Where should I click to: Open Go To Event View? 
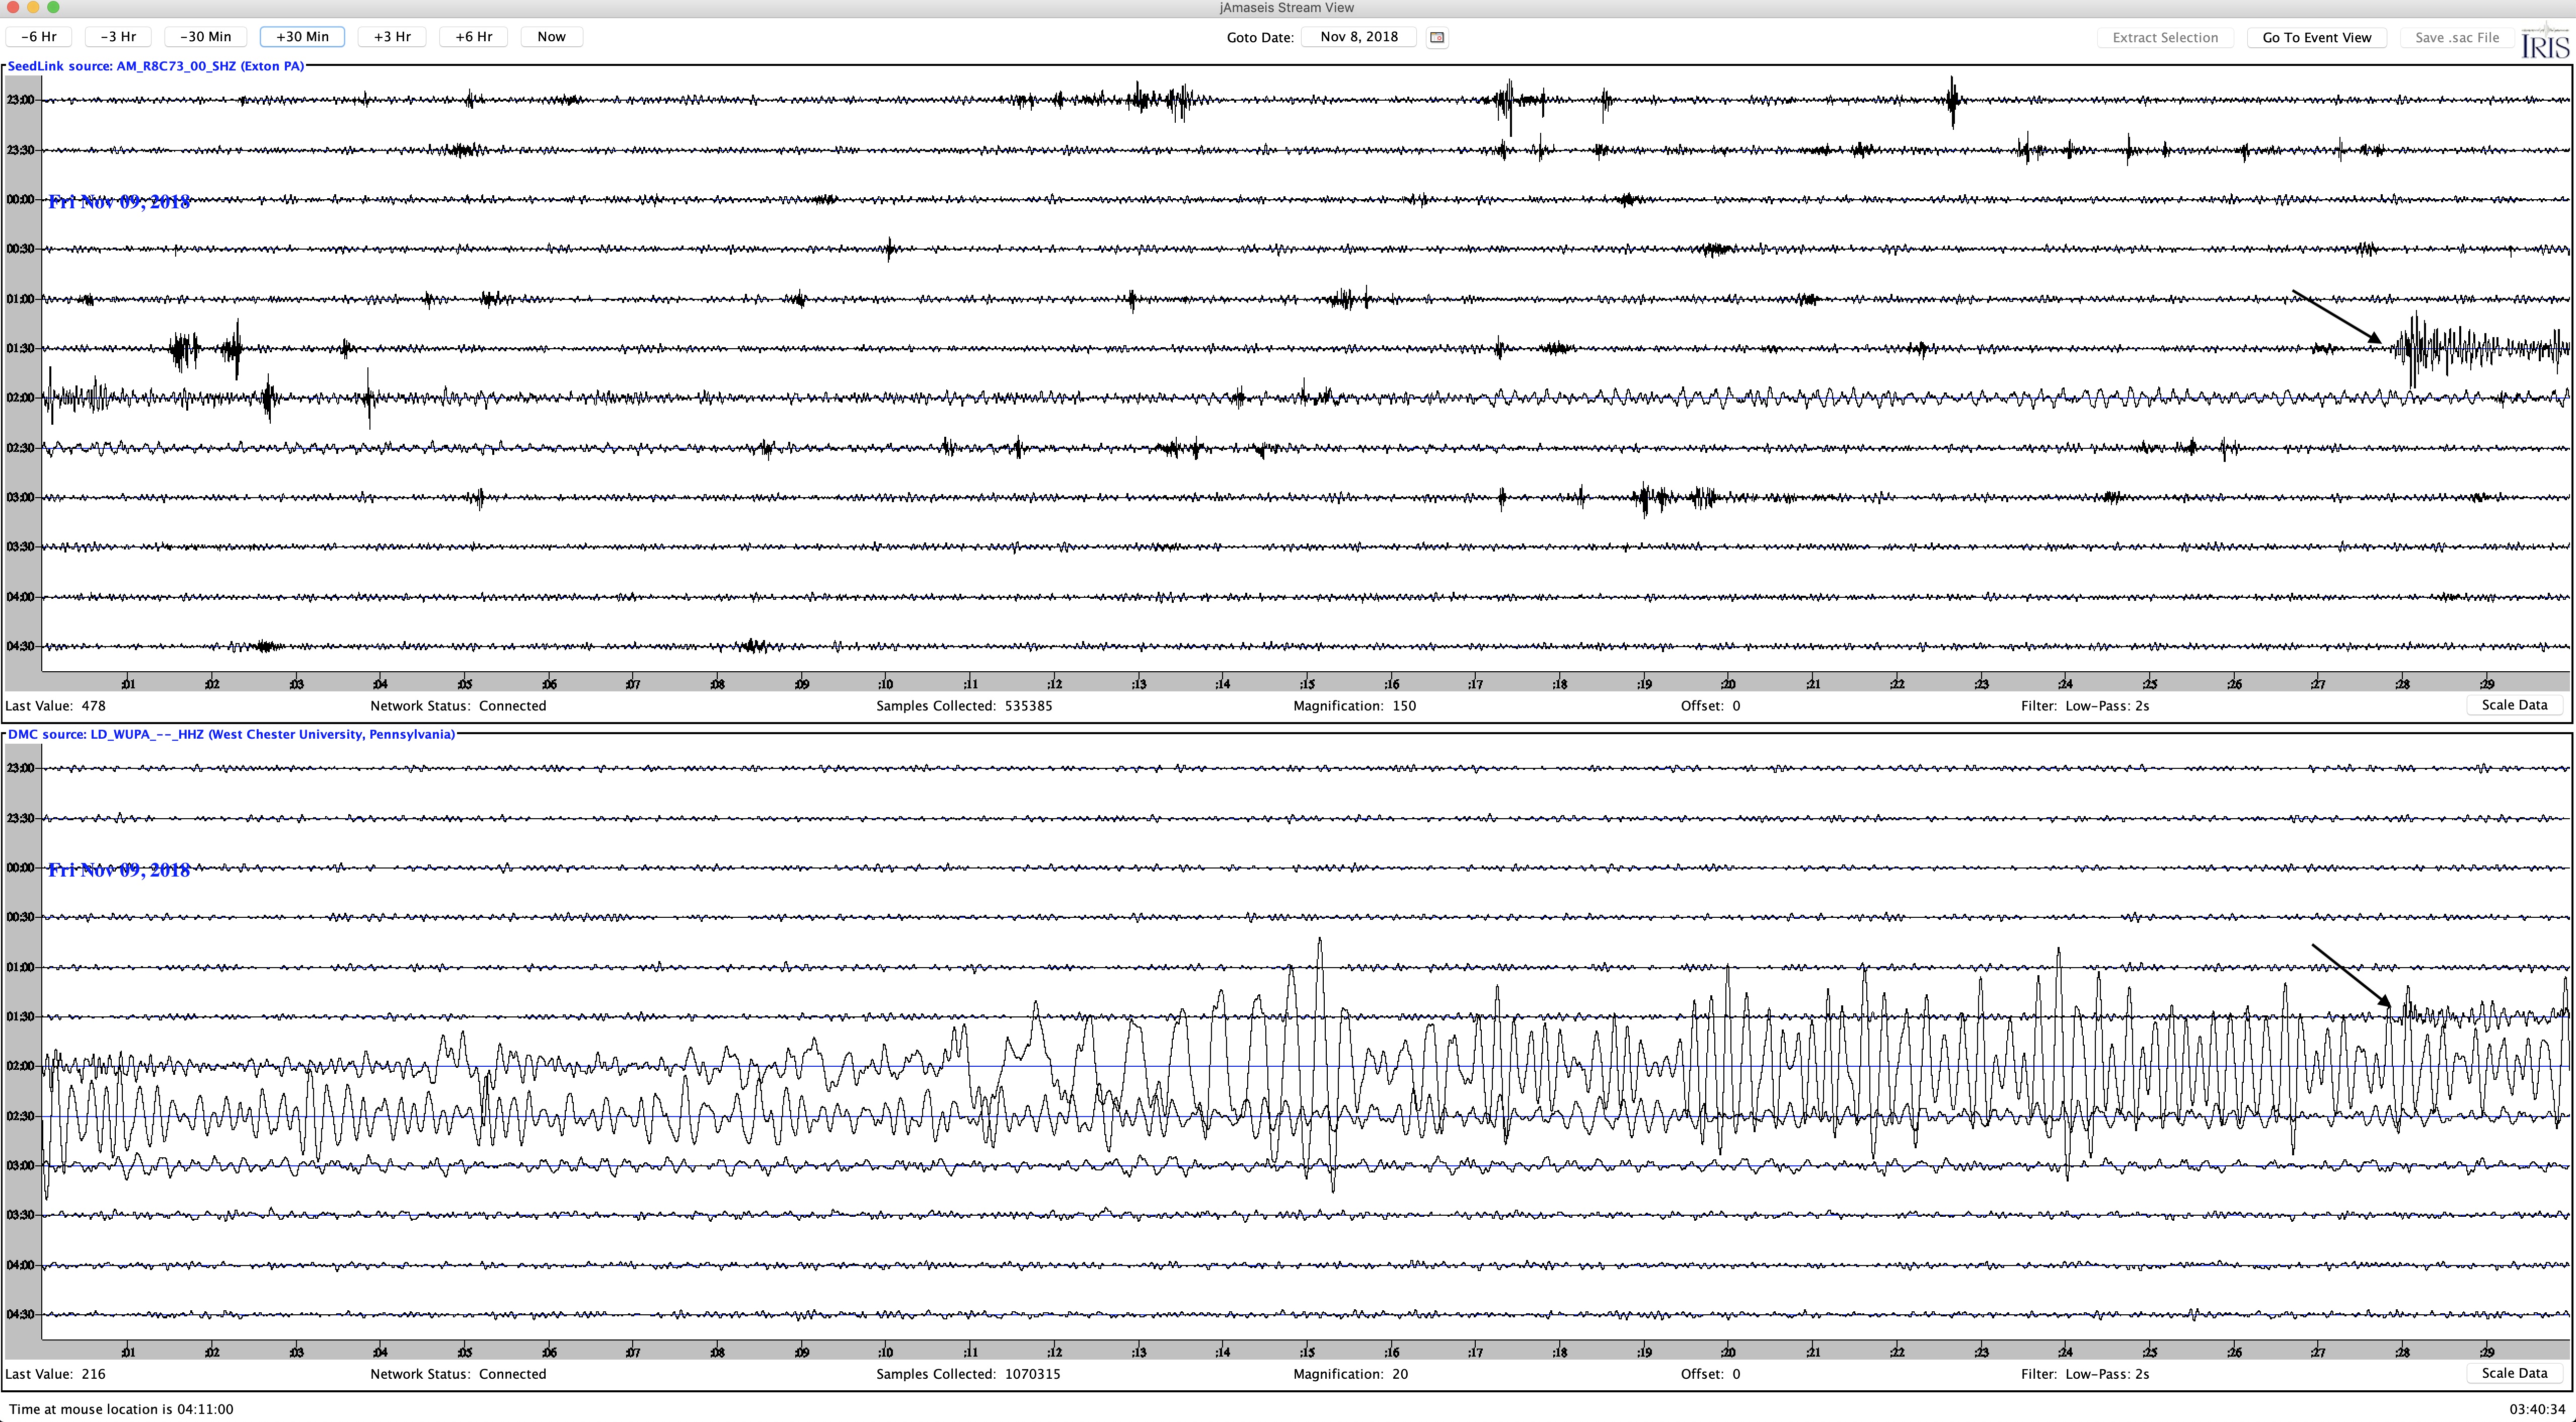point(2317,38)
